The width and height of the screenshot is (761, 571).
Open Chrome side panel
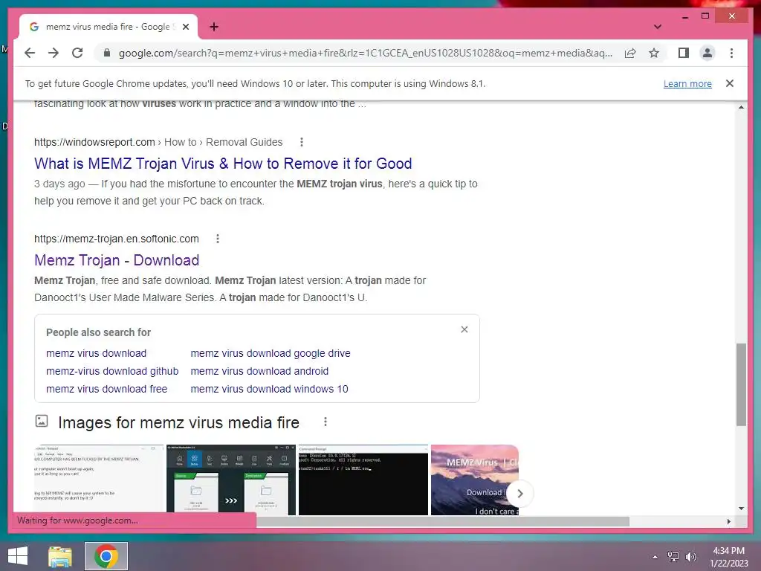[x=684, y=53]
